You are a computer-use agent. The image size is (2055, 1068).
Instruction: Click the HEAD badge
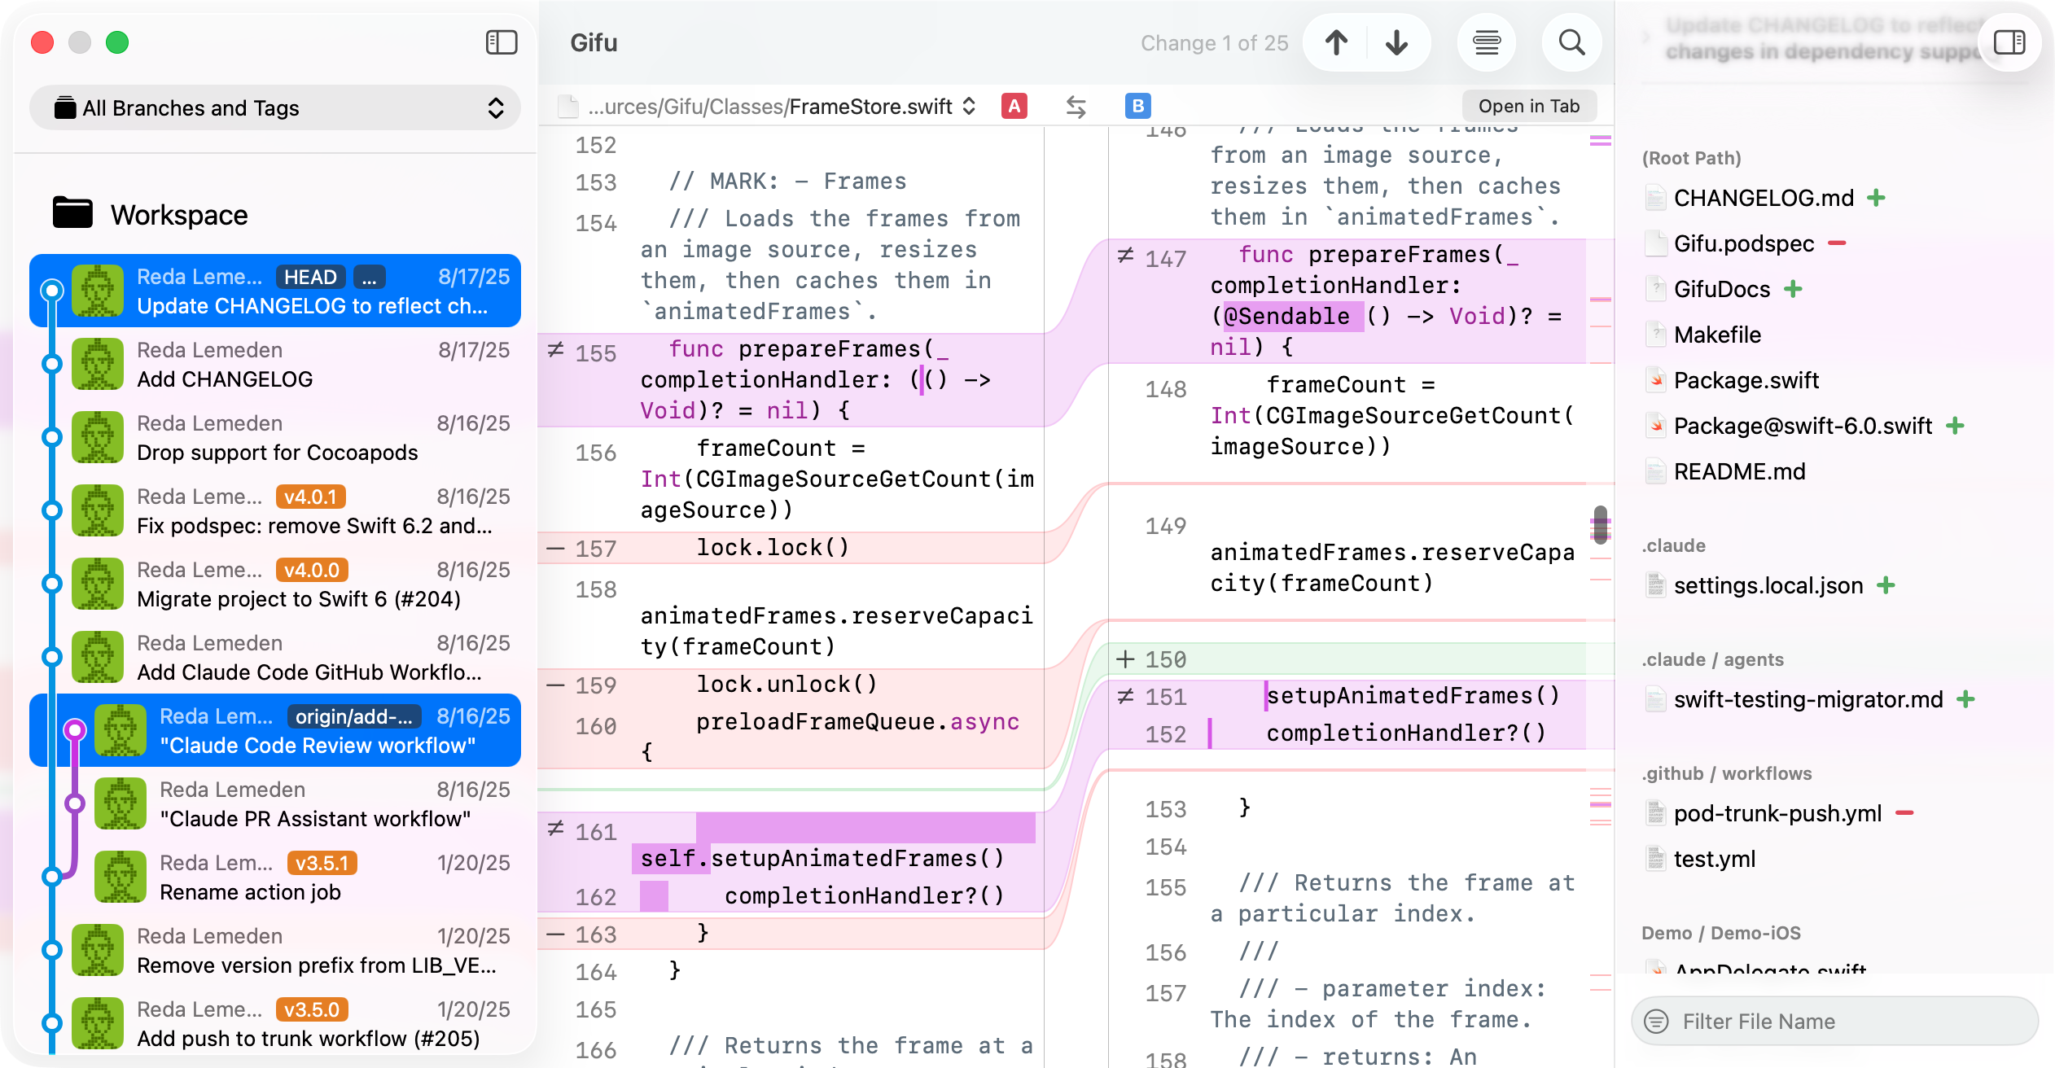point(310,277)
